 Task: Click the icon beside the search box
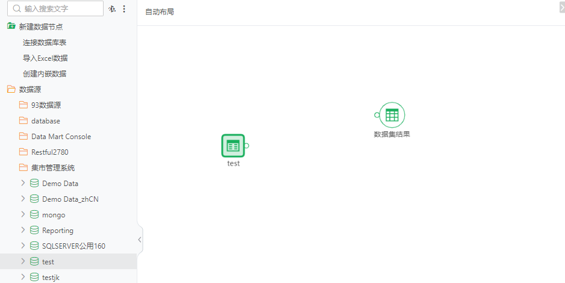click(x=112, y=9)
